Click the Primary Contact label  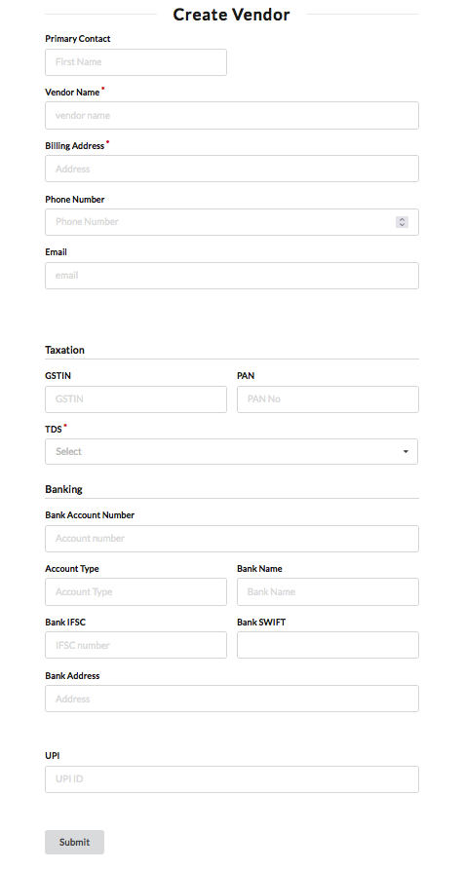78,39
